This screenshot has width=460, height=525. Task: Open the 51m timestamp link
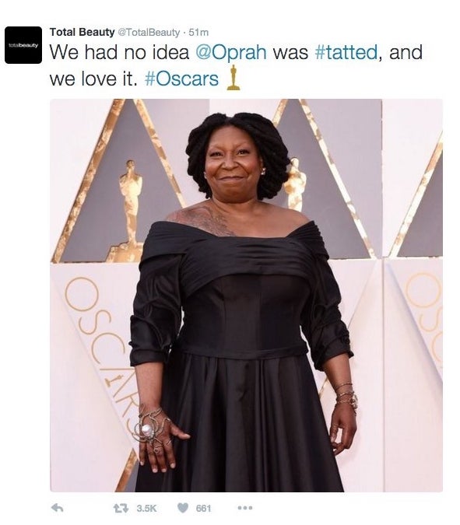(198, 32)
